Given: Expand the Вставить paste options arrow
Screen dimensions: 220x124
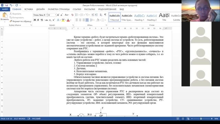Looking at the screenshot, I should pos(4,22).
